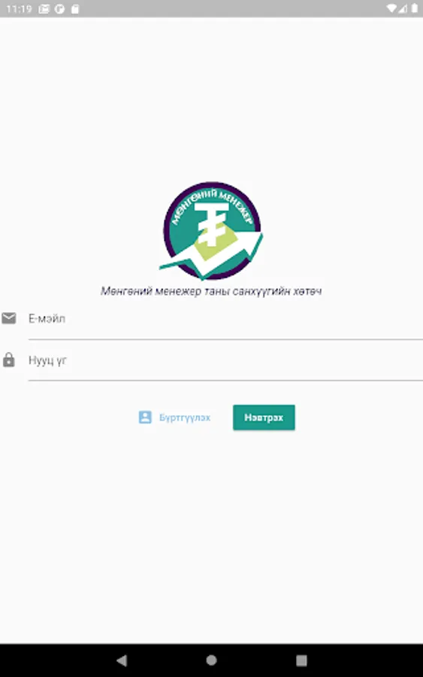Focus the E-мэйл input field

[225, 320]
